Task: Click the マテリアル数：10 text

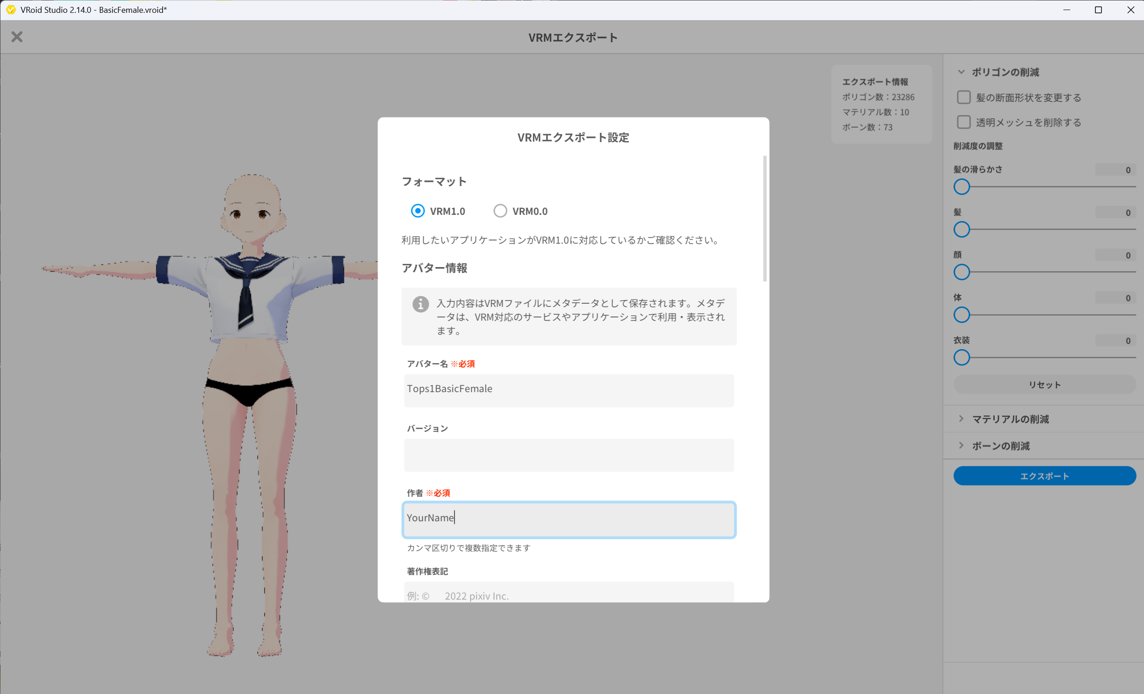Action: (875, 112)
